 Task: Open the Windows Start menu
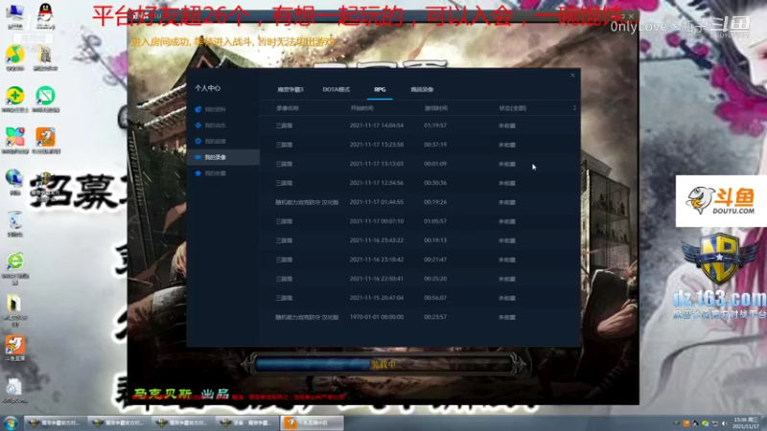(11, 422)
